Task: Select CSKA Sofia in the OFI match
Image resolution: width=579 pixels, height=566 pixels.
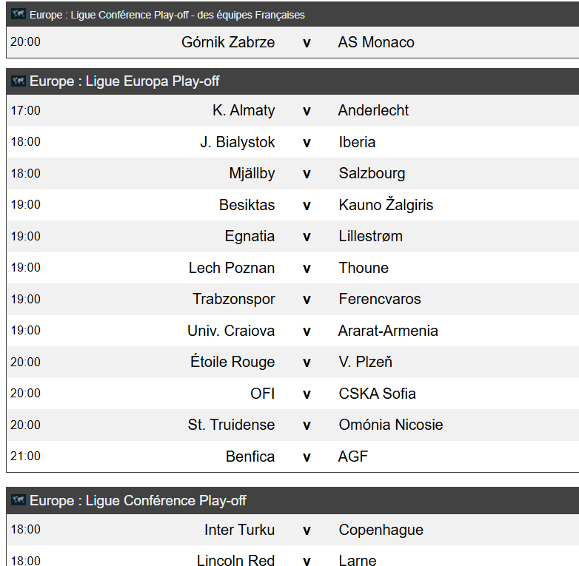Action: tap(378, 394)
